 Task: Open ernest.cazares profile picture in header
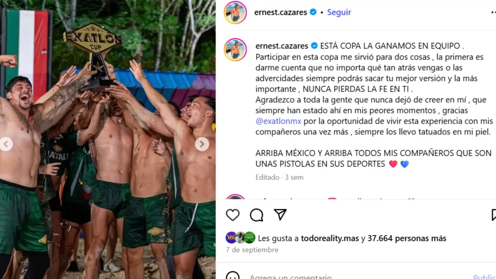235,12
